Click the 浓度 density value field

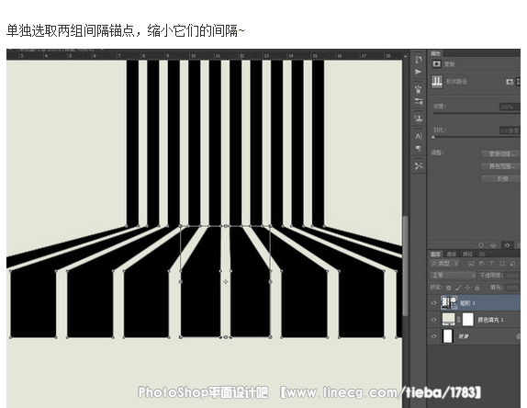coord(510,107)
